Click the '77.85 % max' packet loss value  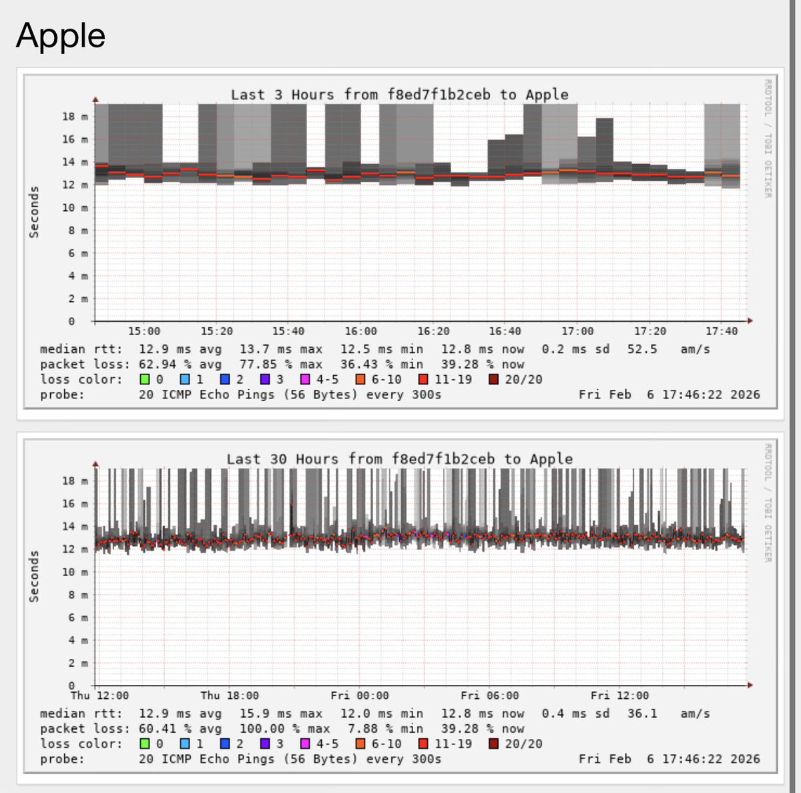281,364
